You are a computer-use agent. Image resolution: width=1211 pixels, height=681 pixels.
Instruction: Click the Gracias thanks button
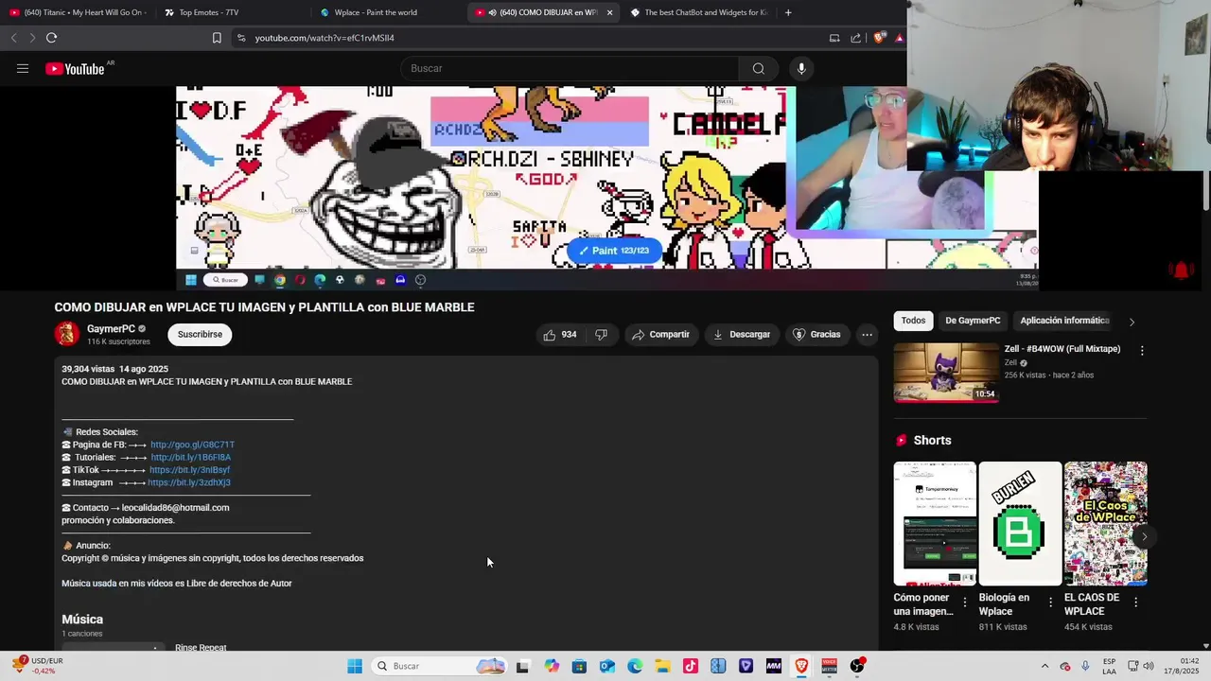(x=816, y=334)
